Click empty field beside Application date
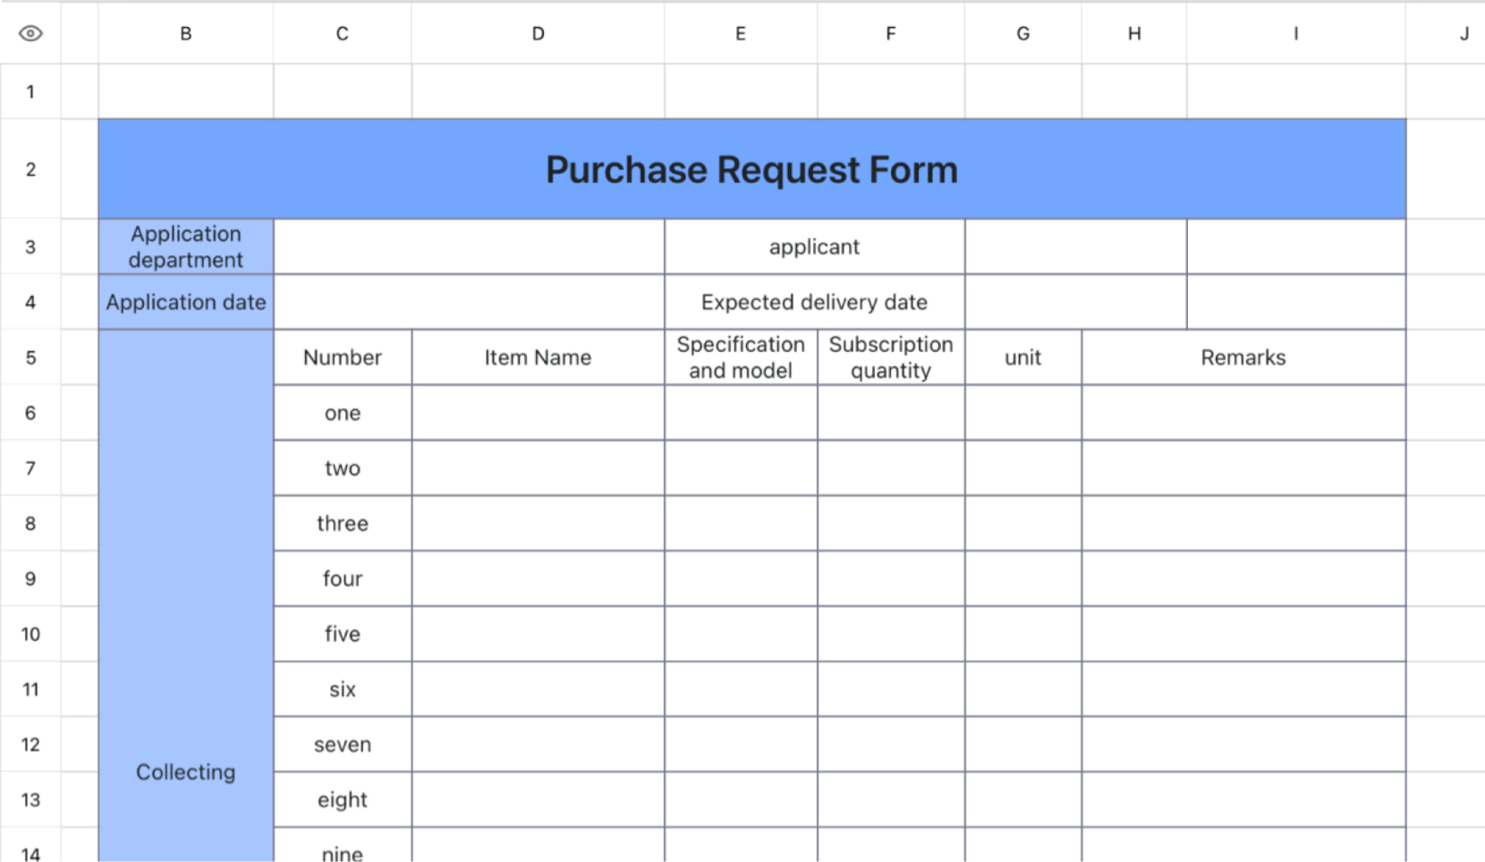 469,302
